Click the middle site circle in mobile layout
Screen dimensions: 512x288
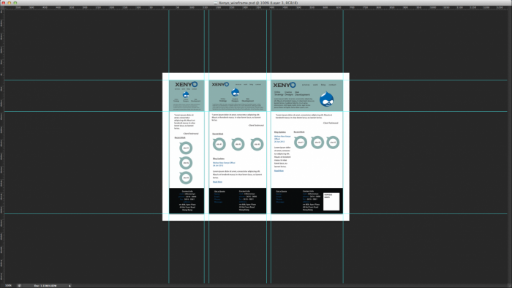click(186, 163)
